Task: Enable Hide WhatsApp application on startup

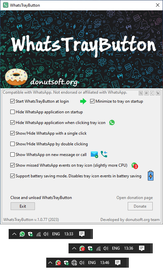Action: 12,112
